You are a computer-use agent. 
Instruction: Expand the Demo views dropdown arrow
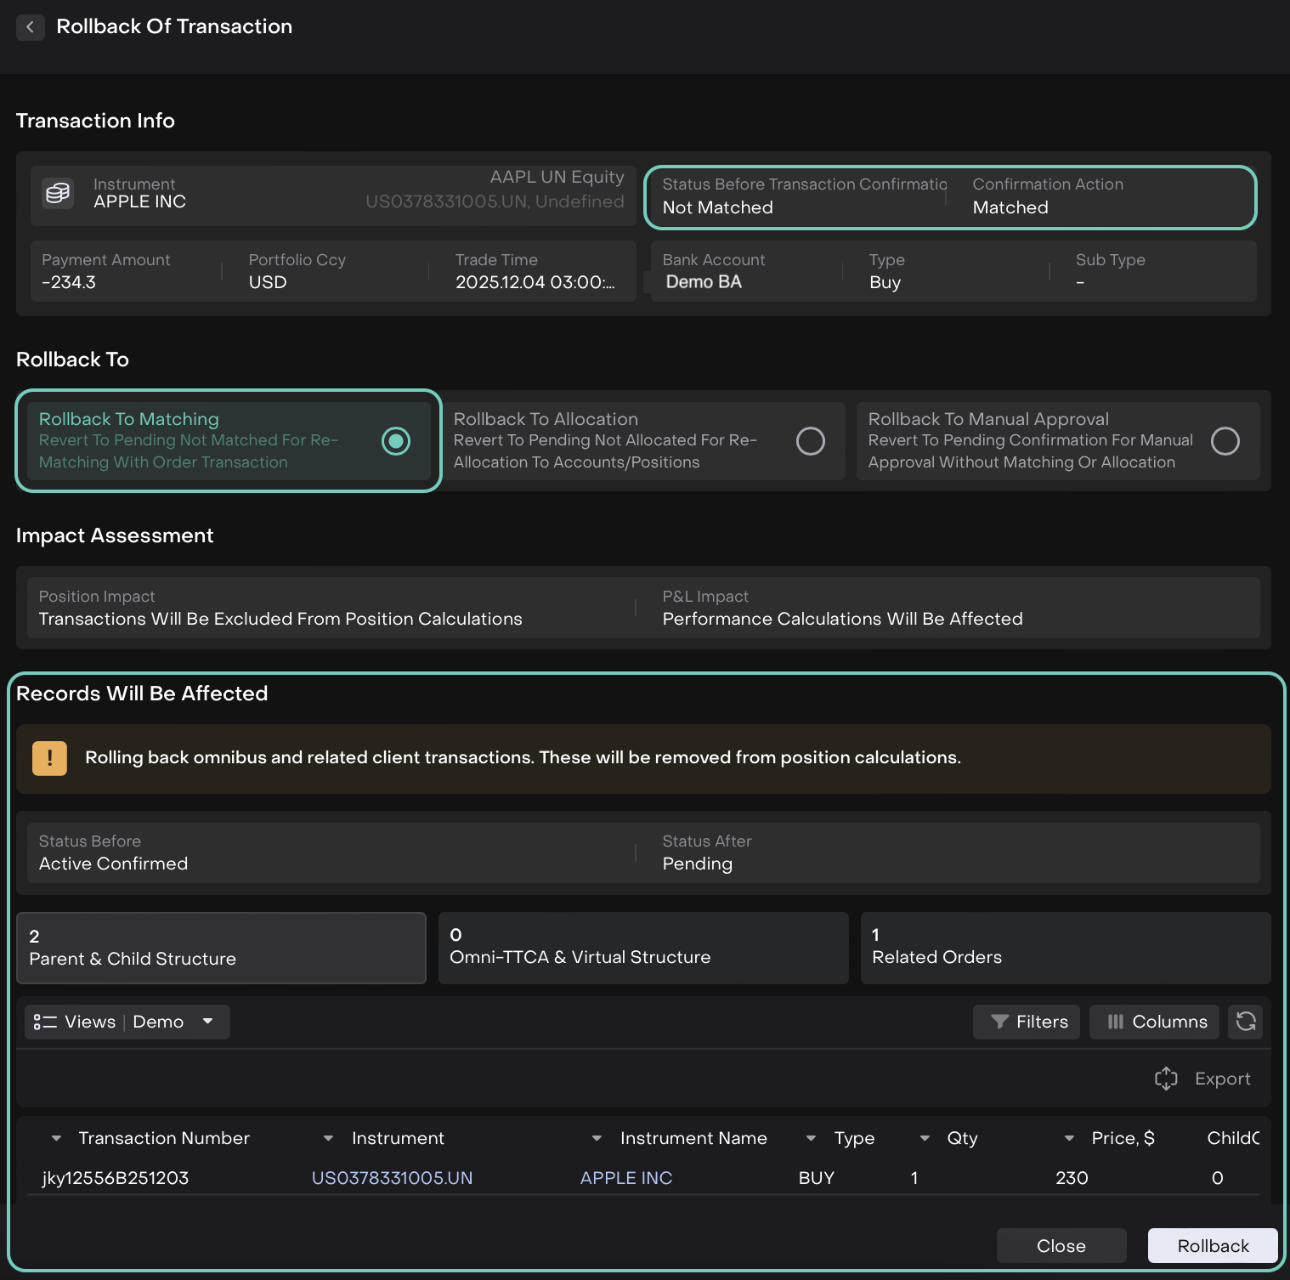(x=208, y=1021)
